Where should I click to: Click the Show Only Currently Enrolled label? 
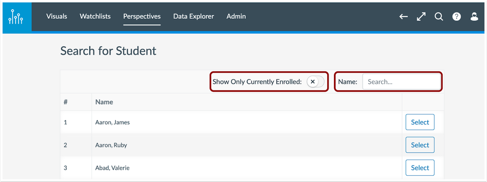[257, 82]
